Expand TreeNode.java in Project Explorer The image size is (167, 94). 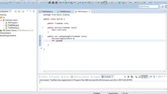[x=4, y=28]
